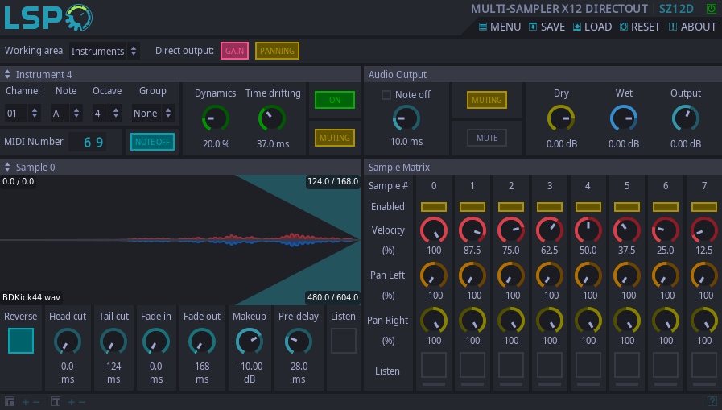Click the sample waveform display
The image size is (722, 410).
[x=180, y=239]
